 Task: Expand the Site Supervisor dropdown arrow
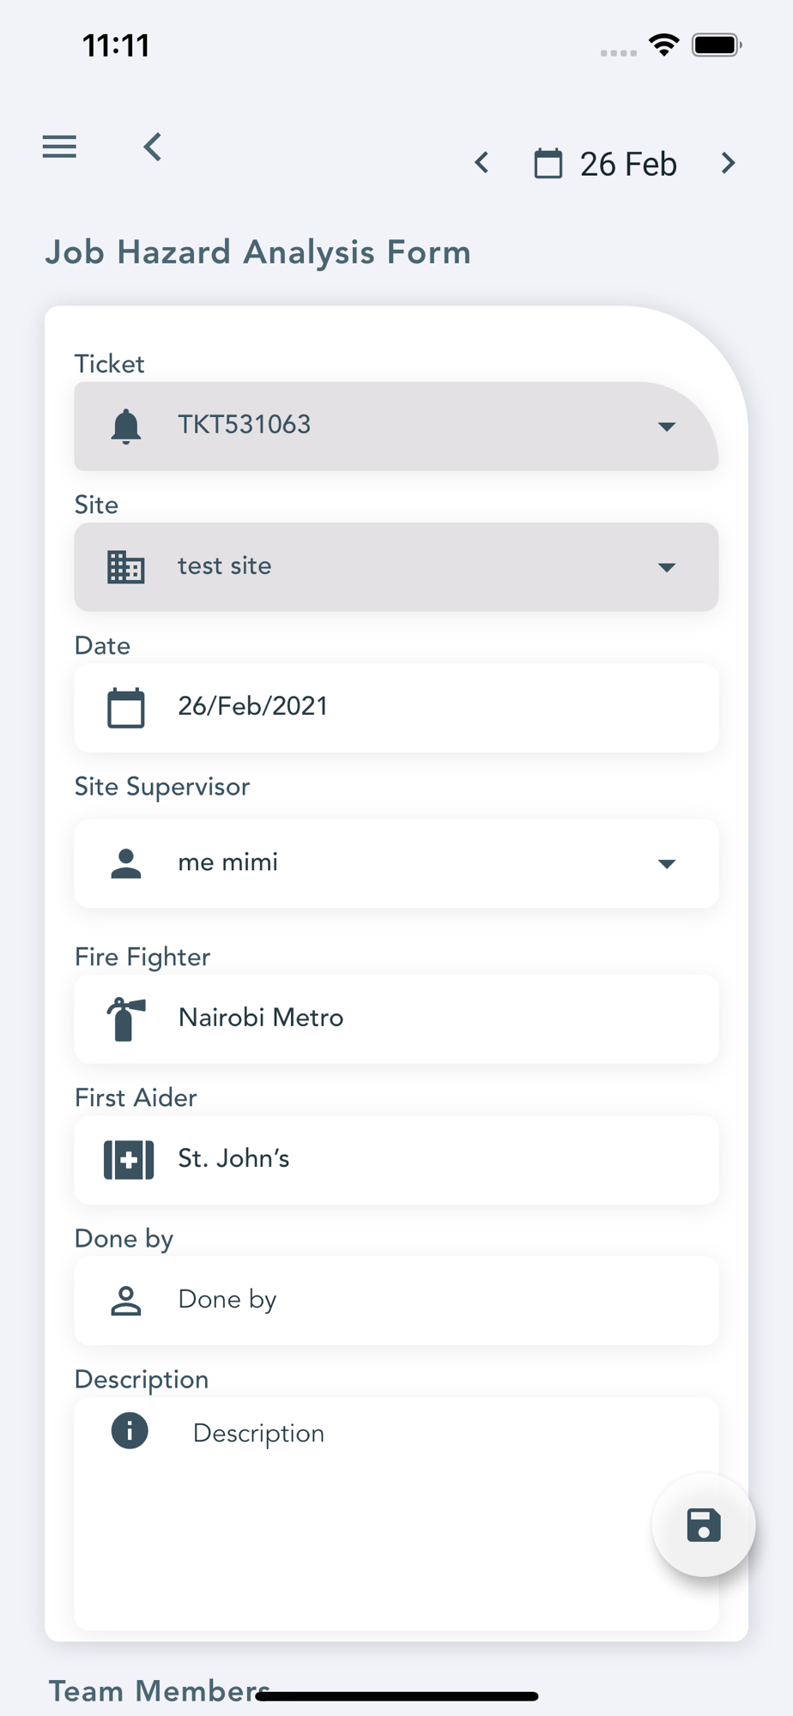click(667, 864)
